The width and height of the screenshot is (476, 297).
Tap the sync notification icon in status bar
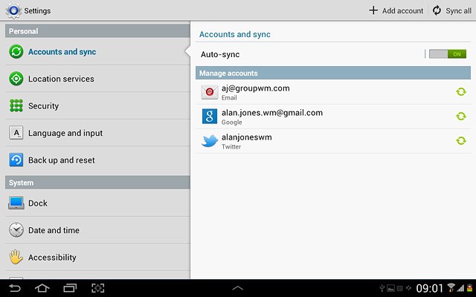pyautogui.click(x=408, y=288)
